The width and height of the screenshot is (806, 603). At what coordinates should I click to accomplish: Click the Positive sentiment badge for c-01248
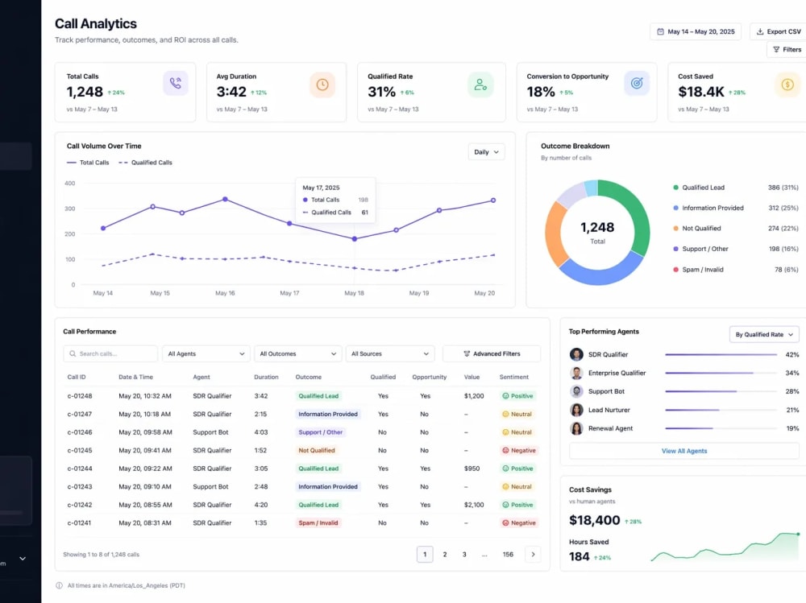click(x=517, y=396)
